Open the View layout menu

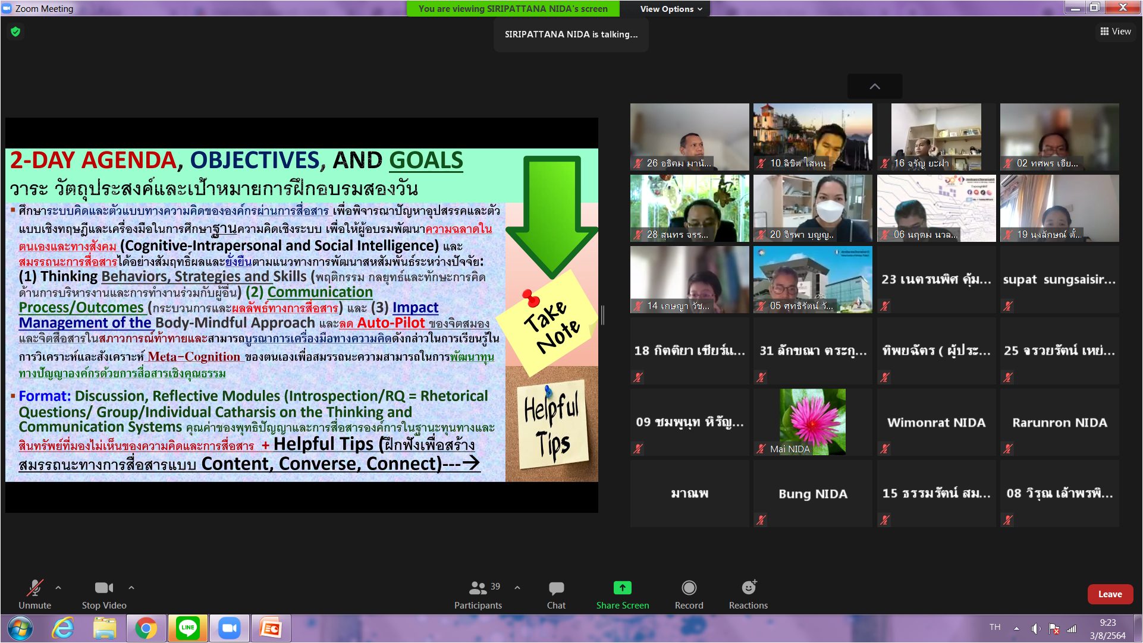coord(1116,31)
